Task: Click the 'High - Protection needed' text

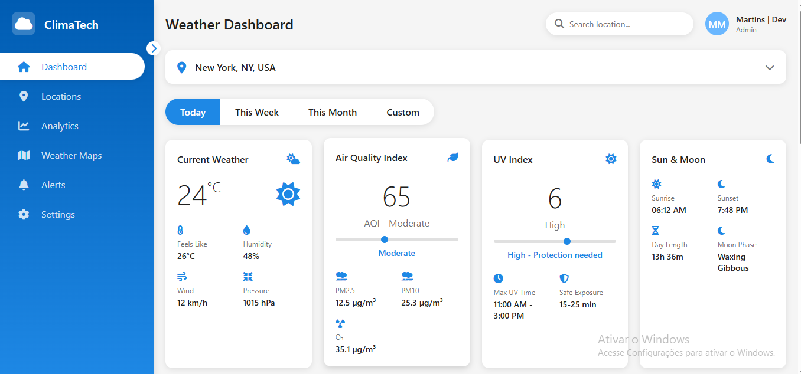Action: [555, 255]
